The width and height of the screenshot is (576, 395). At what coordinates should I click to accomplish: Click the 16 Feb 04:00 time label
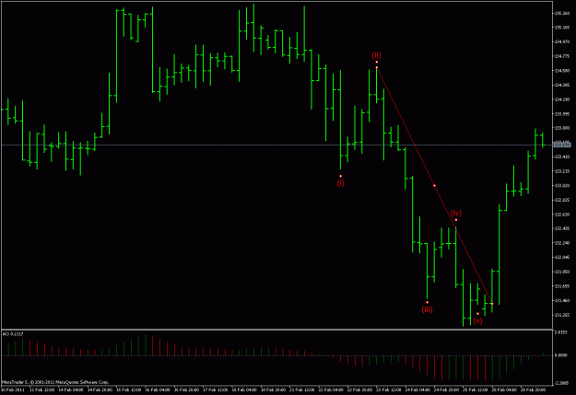coord(158,389)
